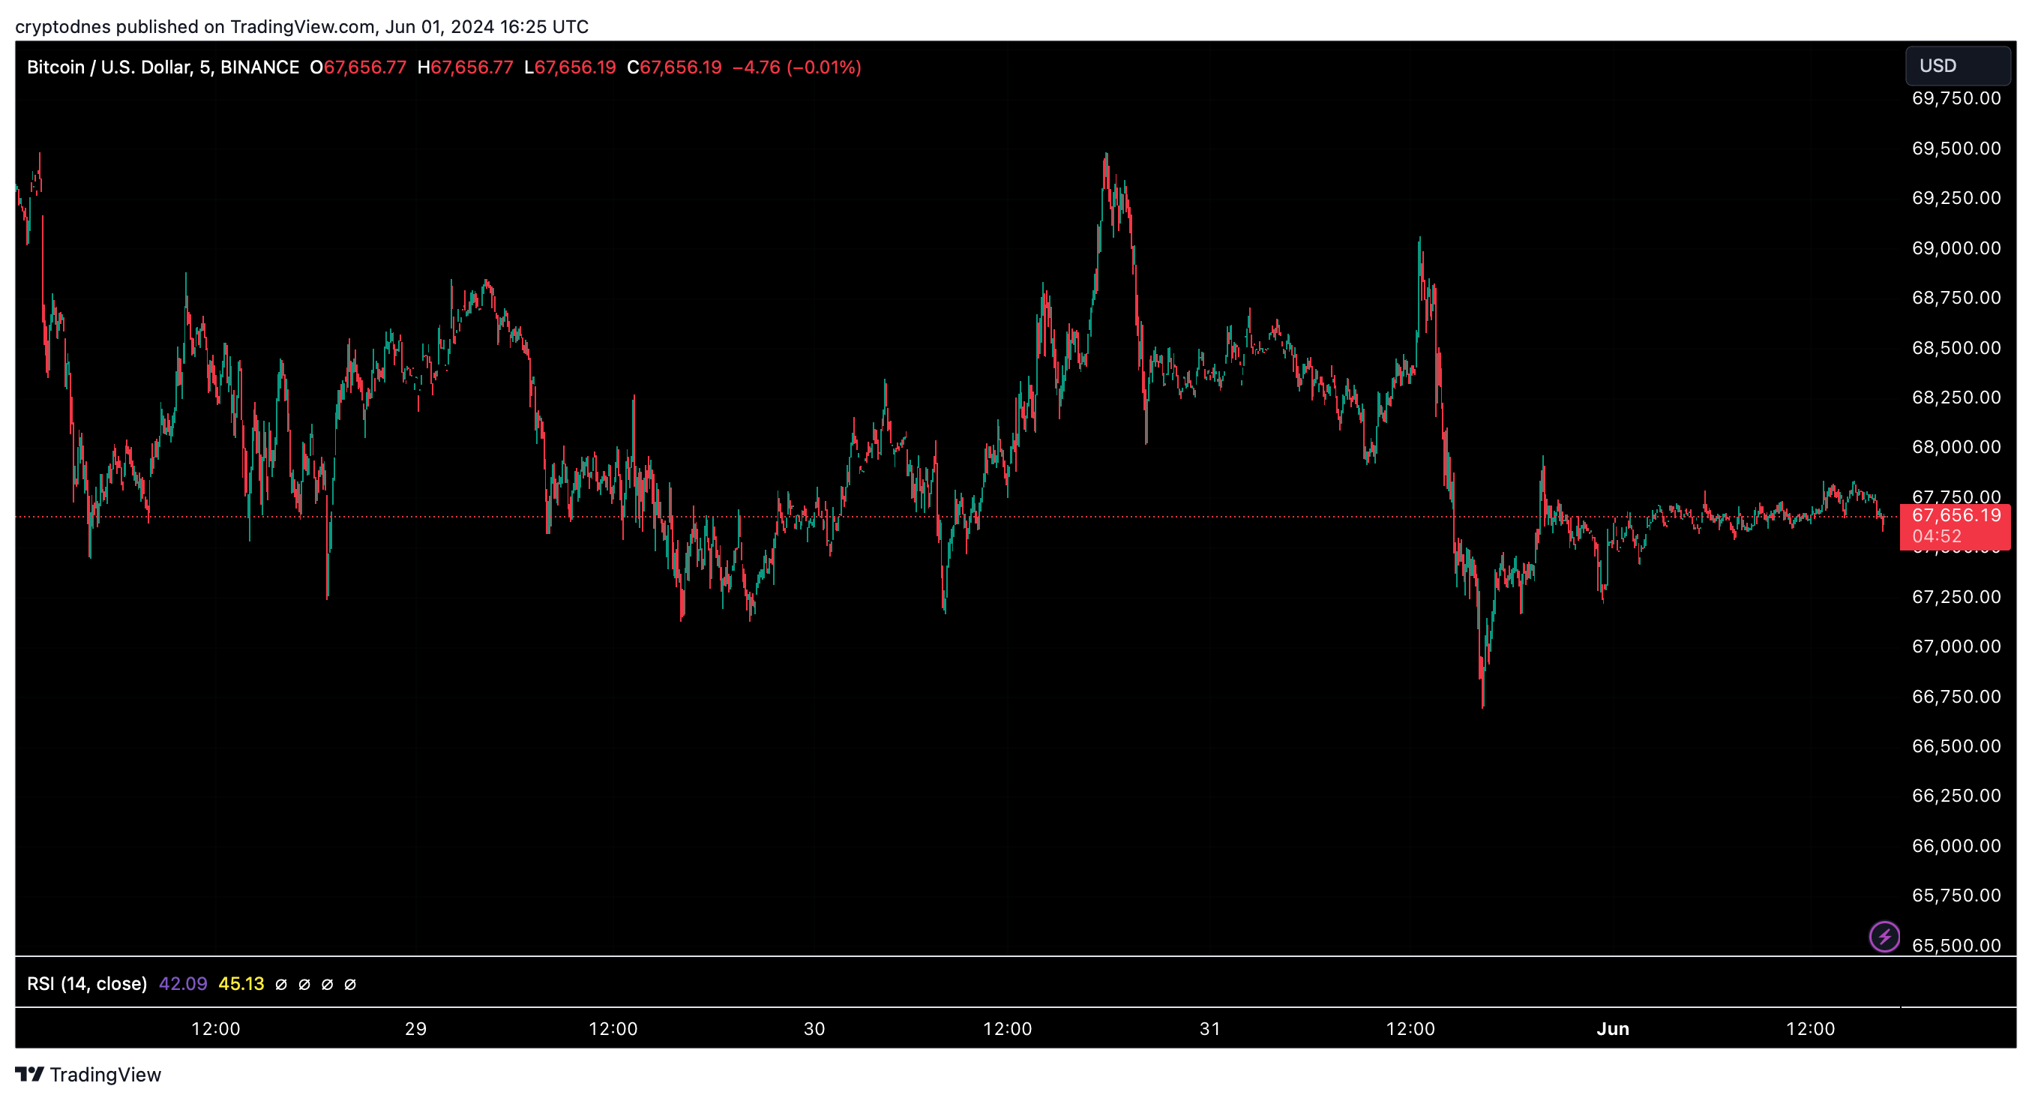The image size is (2032, 1101).
Task: Click the 67,000.00 price scale label
Action: pyautogui.click(x=1956, y=646)
